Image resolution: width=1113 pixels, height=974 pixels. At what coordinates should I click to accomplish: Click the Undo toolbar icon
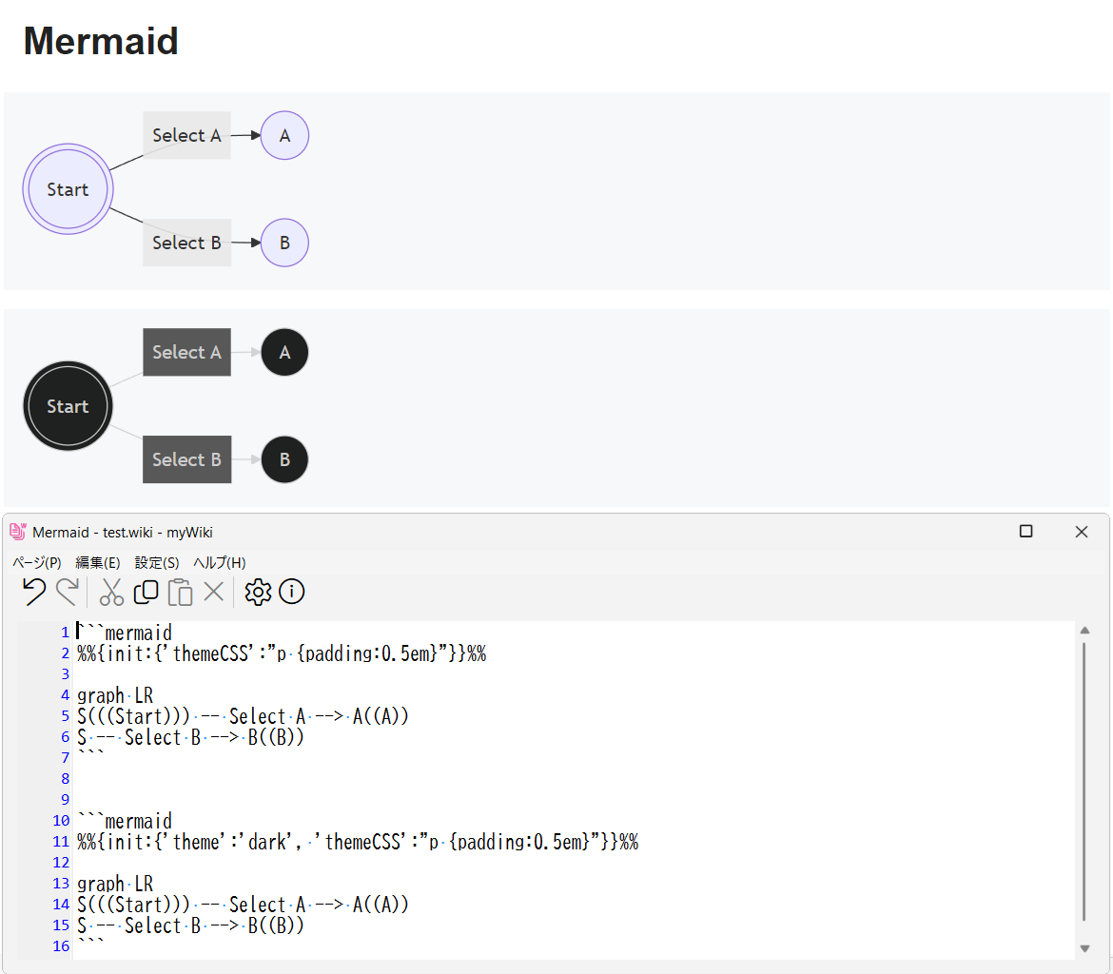tap(34, 592)
